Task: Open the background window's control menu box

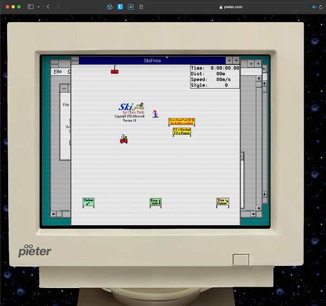Action: [54, 64]
